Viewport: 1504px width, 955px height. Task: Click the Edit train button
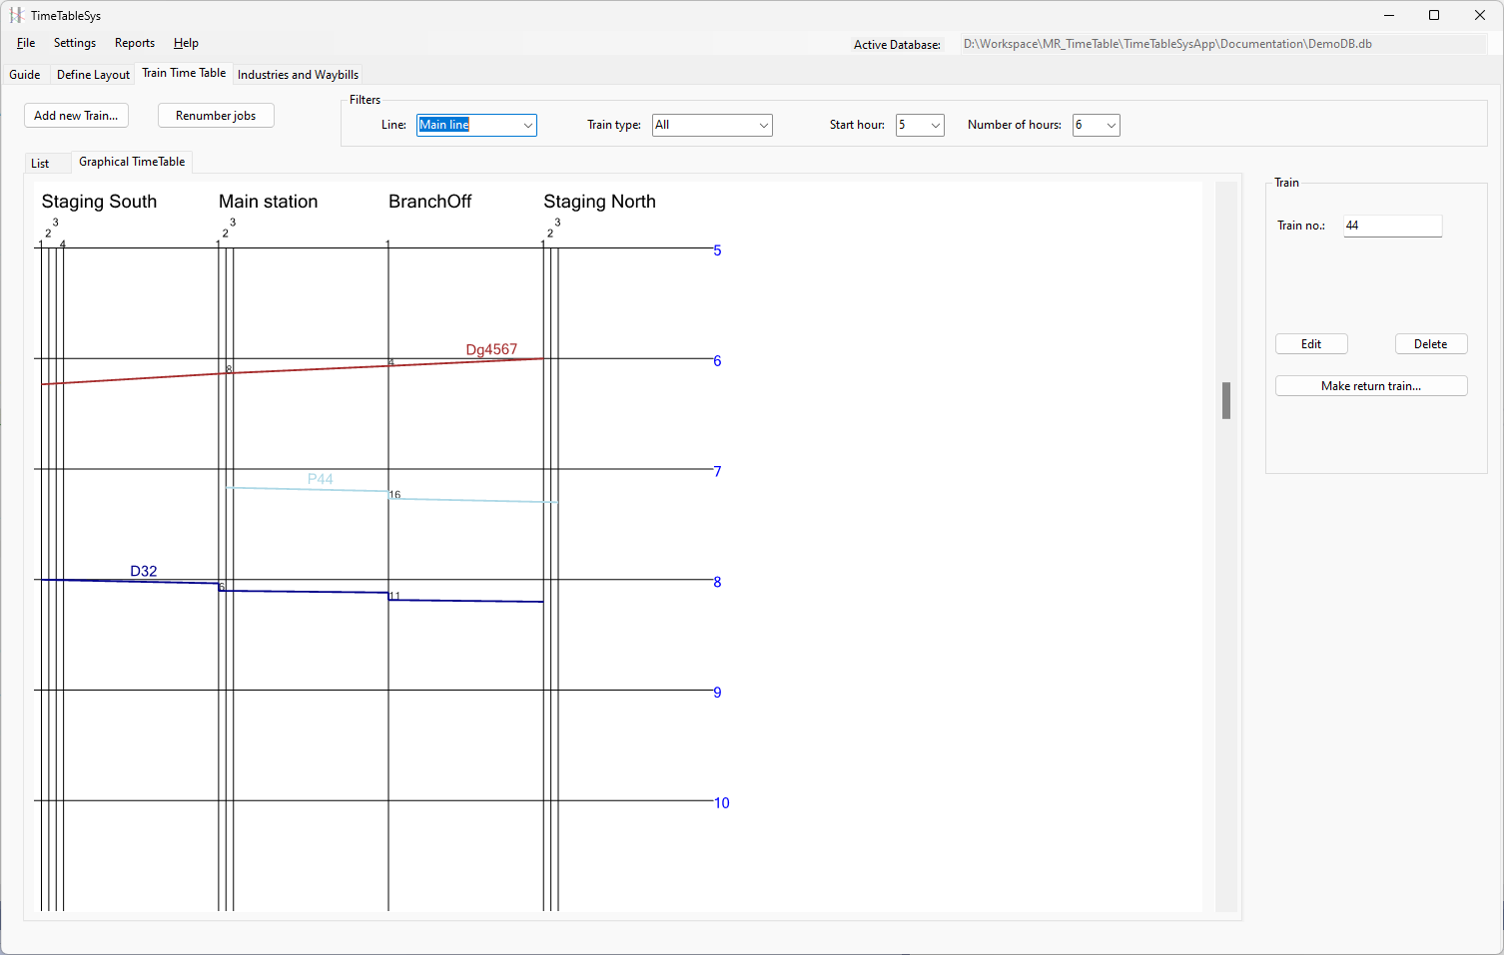coord(1311,344)
